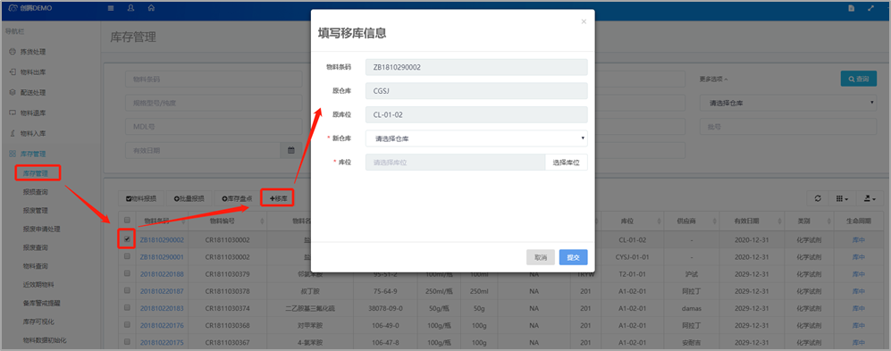Click the 物料报损 toolbar button
This screenshot has height=351, width=891.
(141, 198)
